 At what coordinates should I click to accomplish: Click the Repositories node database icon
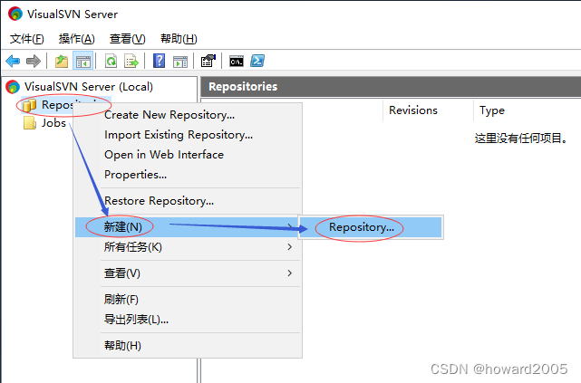point(29,105)
